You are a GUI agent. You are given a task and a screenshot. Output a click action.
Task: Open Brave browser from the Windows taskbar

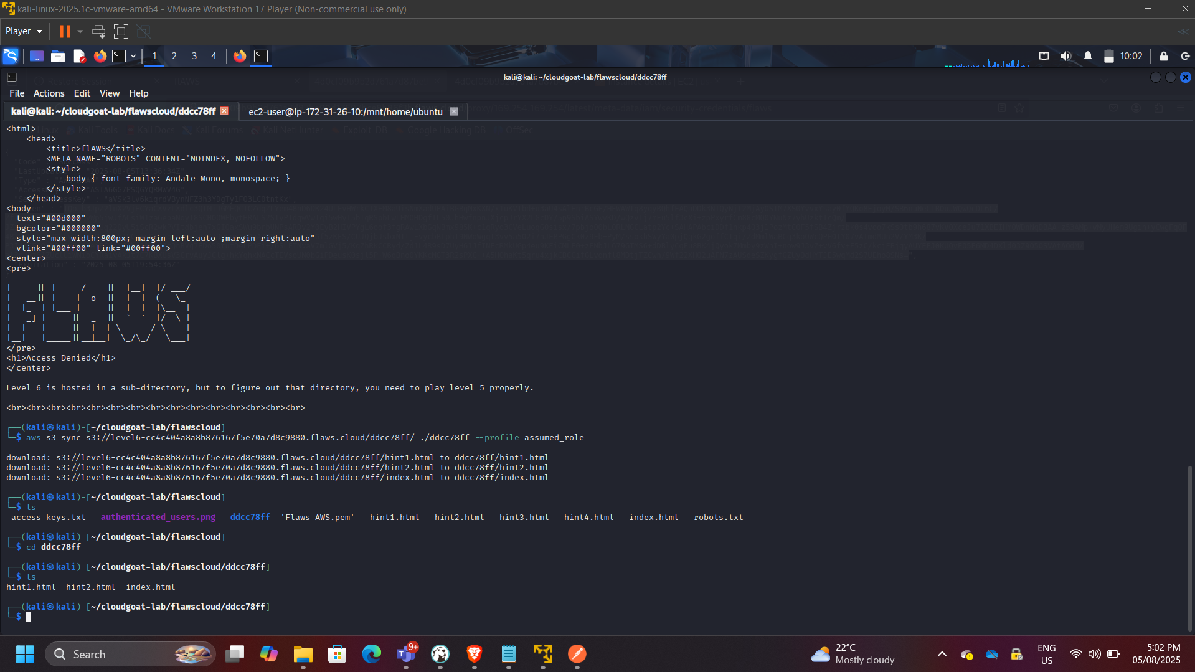coord(474,655)
